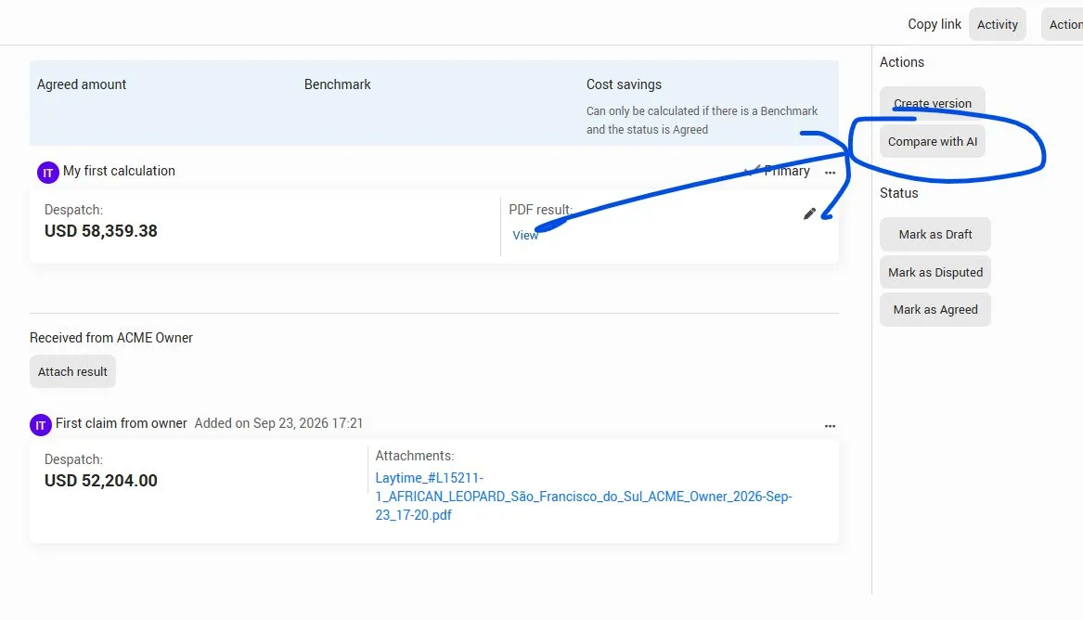Click the Attach result button
Screen dimensions: 1083x620
point(72,371)
